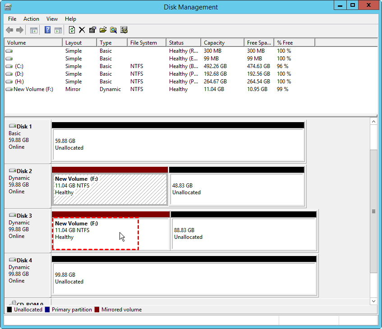Click the 492.26 GB capacity cell
Image resolution: width=382 pixels, height=329 pixels.
click(x=215, y=66)
